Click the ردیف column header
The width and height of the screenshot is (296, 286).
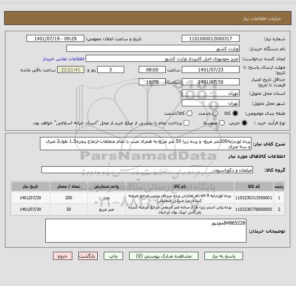click(279, 186)
